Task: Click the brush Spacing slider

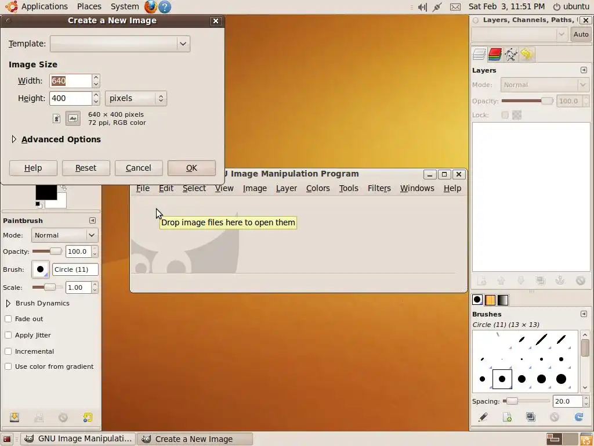Action: click(x=526, y=401)
